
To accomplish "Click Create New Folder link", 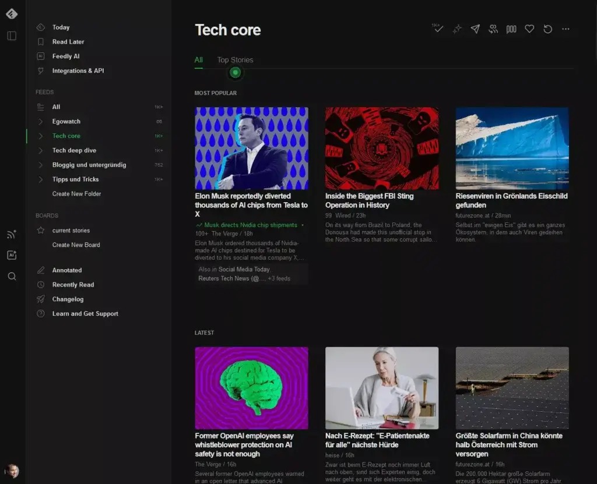I will (76, 194).
